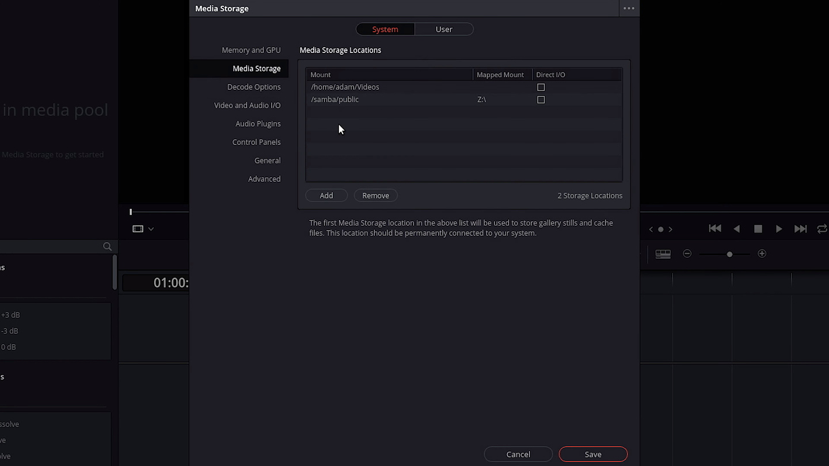Switch to the User preferences tab
829x466 pixels.
[443, 29]
